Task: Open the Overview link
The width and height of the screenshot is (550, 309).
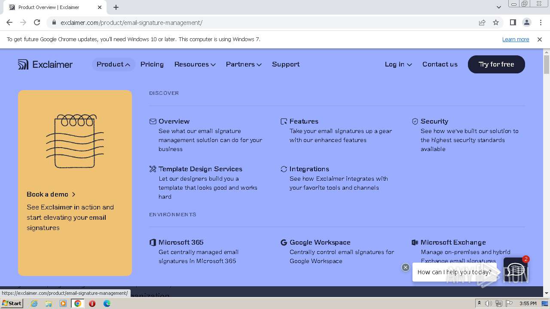Action: [x=174, y=121]
